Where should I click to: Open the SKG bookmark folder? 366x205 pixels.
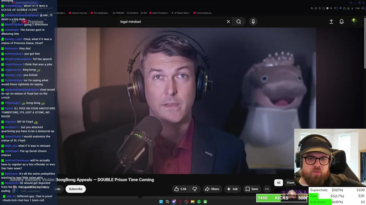(x=144, y=13)
